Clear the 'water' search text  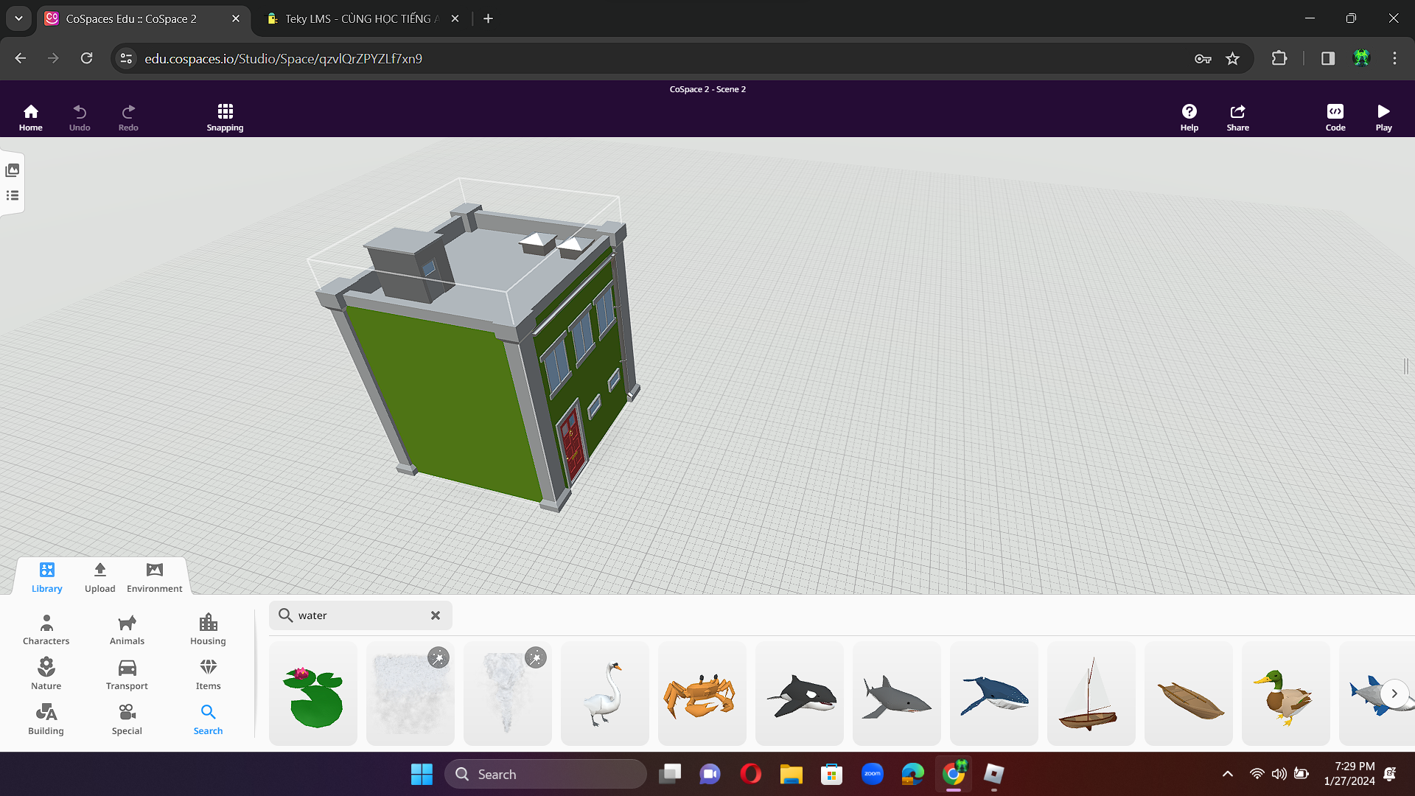(x=436, y=615)
